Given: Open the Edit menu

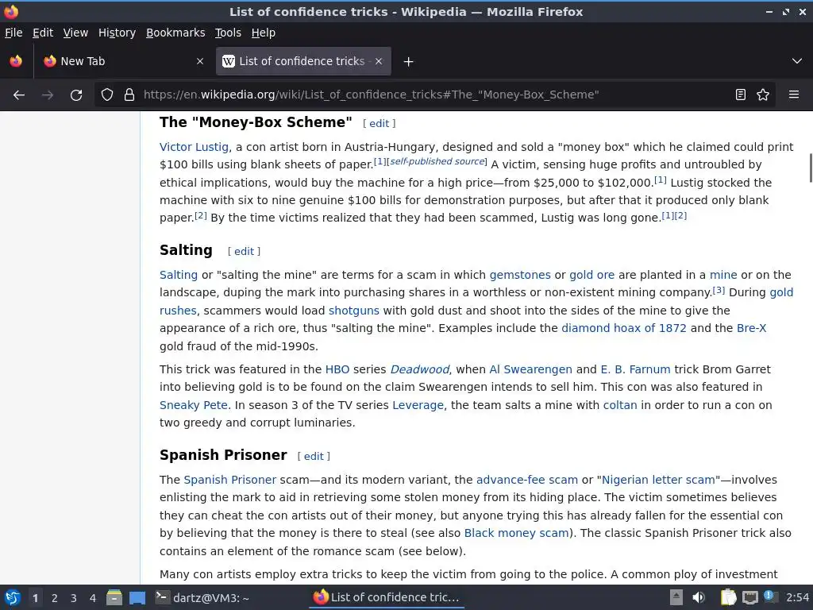Looking at the screenshot, I should pos(43,33).
